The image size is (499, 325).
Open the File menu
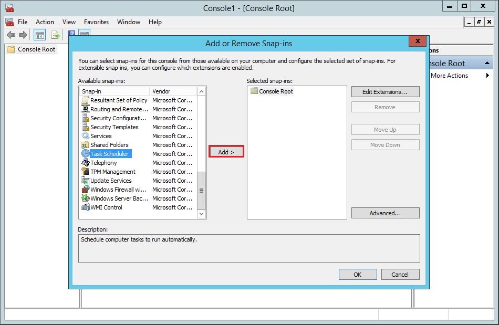coord(23,22)
